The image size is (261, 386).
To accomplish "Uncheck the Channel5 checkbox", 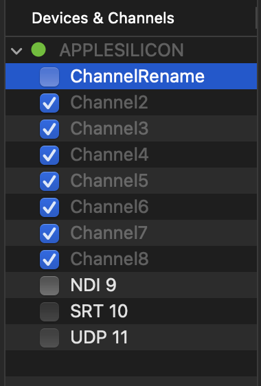I will click(49, 181).
